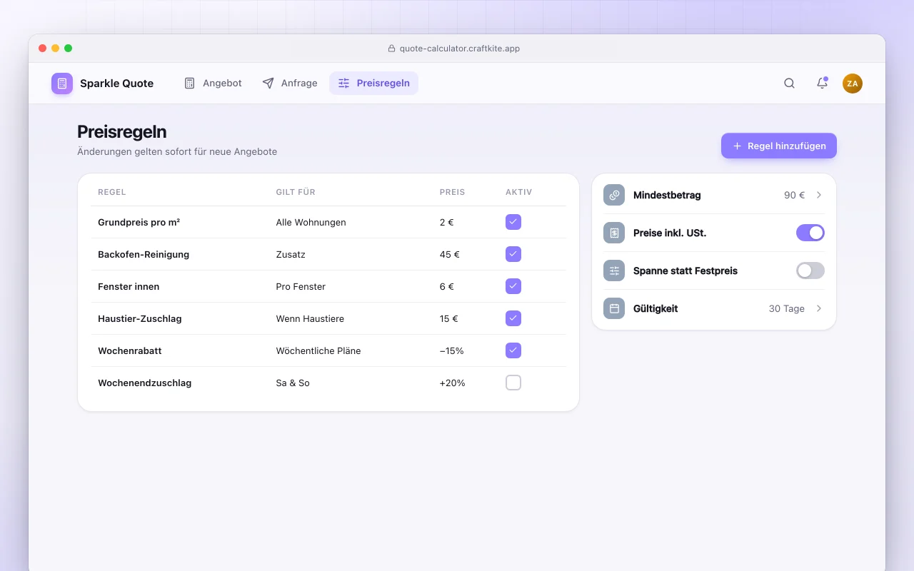This screenshot has height=571, width=914.
Task: Click the −15% price cell
Action: point(452,350)
